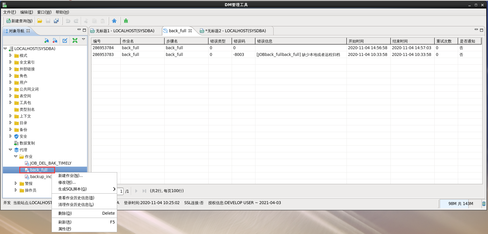Click the greyed-out single-disk save icon
This screenshot has height=234, width=488.
[48, 21]
